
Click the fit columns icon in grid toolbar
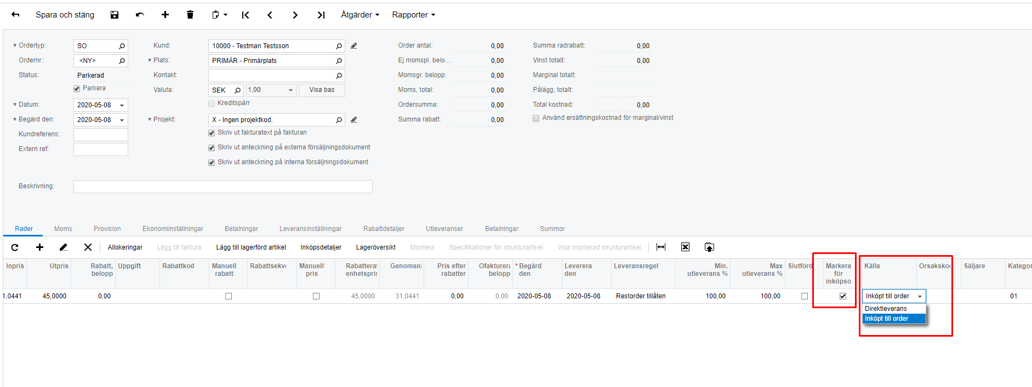coord(661,247)
